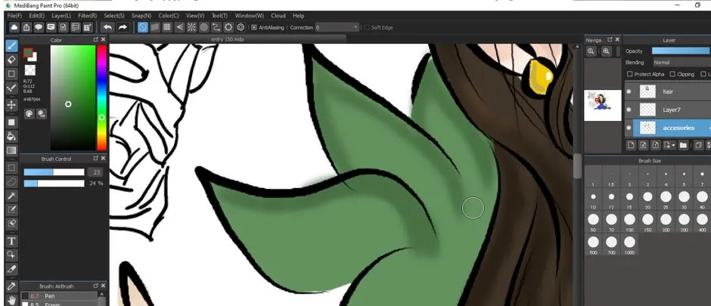Adjust the brush size slider

pyautogui.click(x=54, y=172)
